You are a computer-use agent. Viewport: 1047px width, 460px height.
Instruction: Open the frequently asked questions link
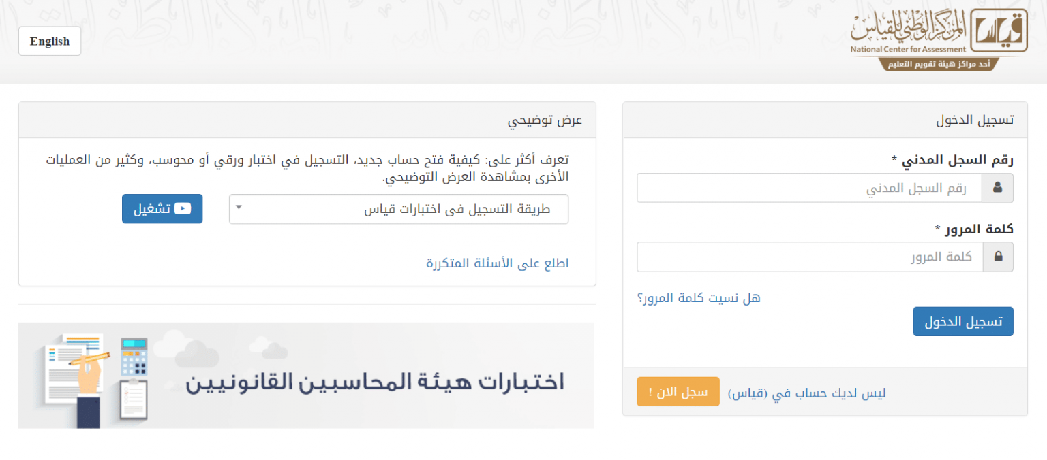(498, 263)
